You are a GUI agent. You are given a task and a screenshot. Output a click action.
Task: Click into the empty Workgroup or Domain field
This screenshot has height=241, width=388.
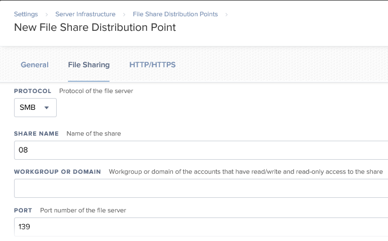[x=201, y=188]
